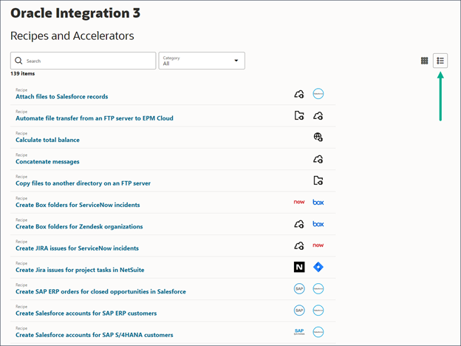Open Create Salesforce accounts for SAP ERP customers
The height and width of the screenshot is (346, 461).
[x=86, y=313]
